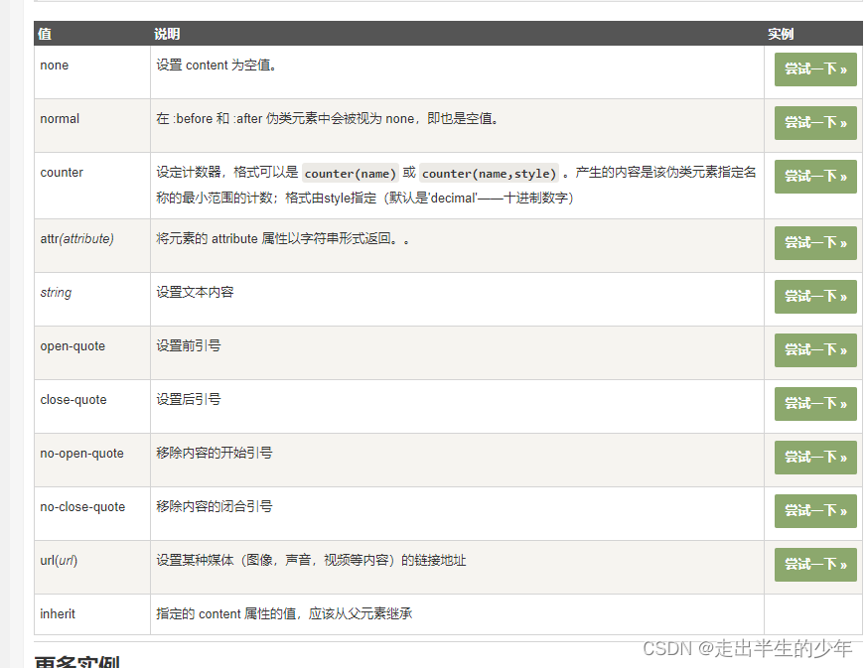
Task: Click the 更多实例 heading
Action: [72, 661]
